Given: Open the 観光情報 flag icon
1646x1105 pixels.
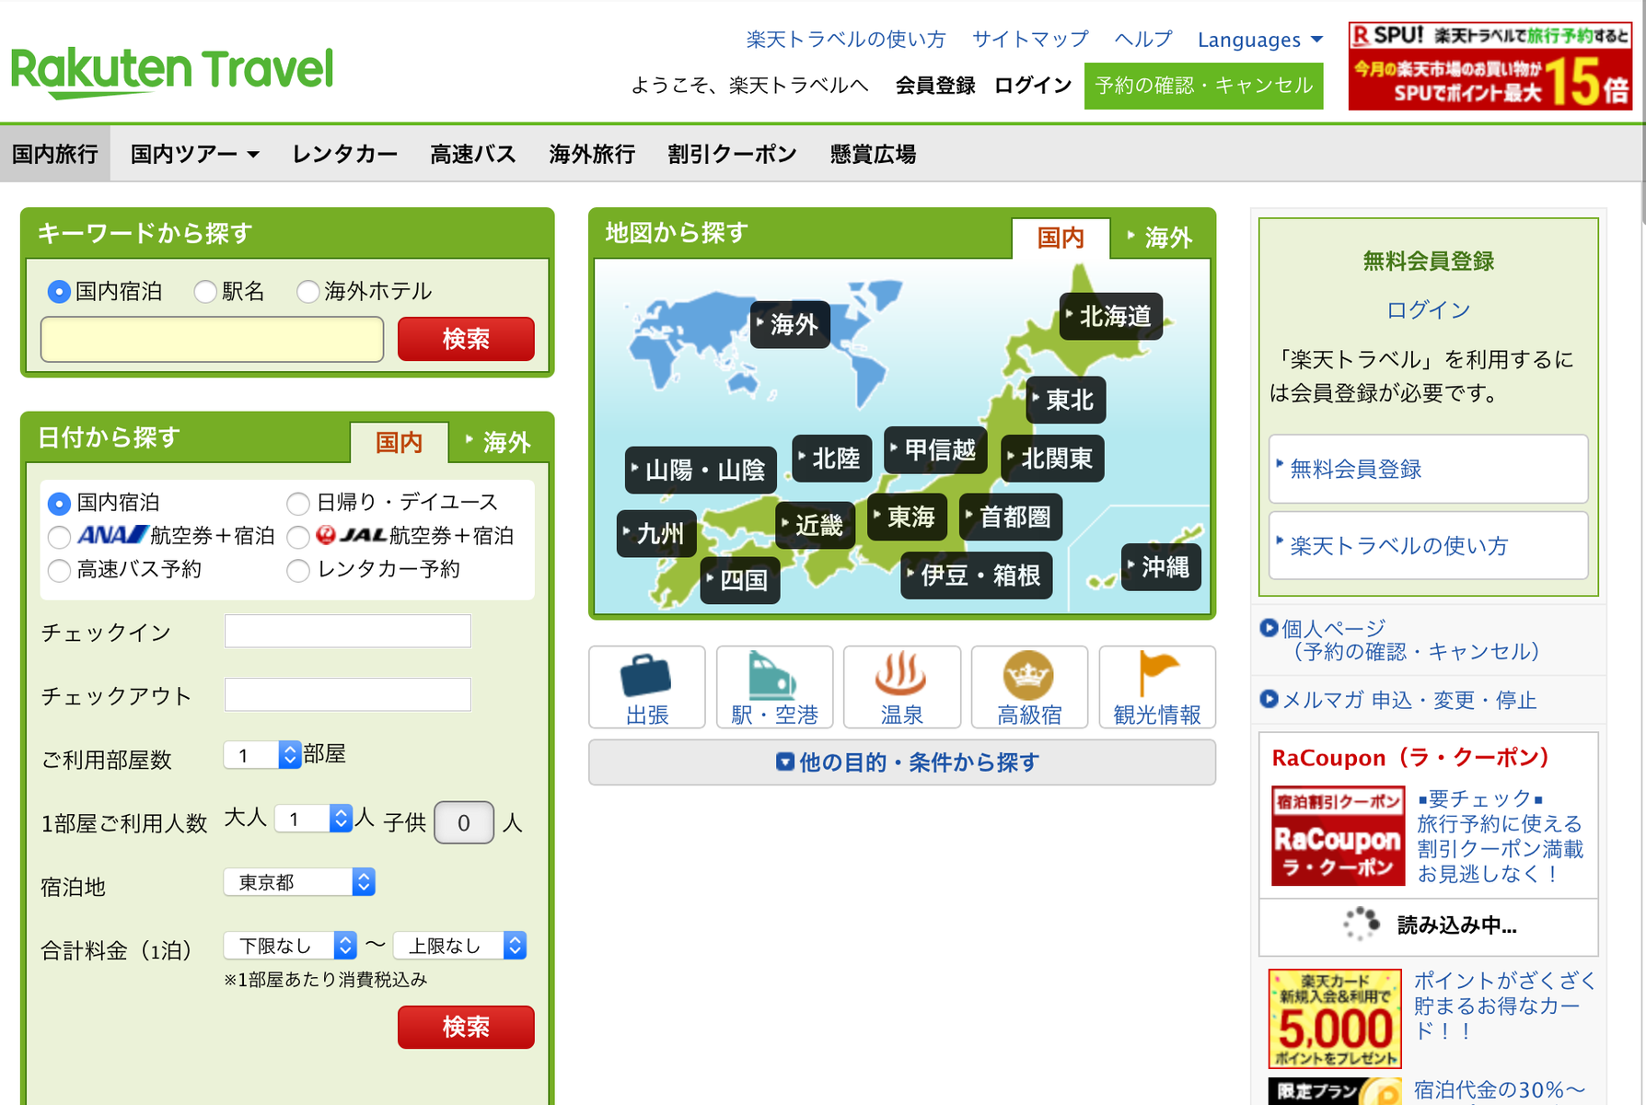Looking at the screenshot, I should point(1157,687).
